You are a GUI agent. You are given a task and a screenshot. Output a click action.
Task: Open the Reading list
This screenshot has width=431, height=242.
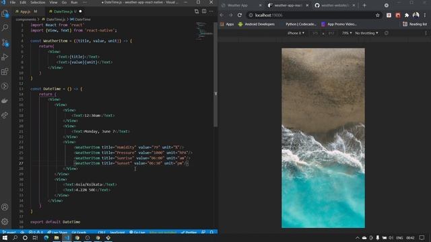[x=415, y=24]
